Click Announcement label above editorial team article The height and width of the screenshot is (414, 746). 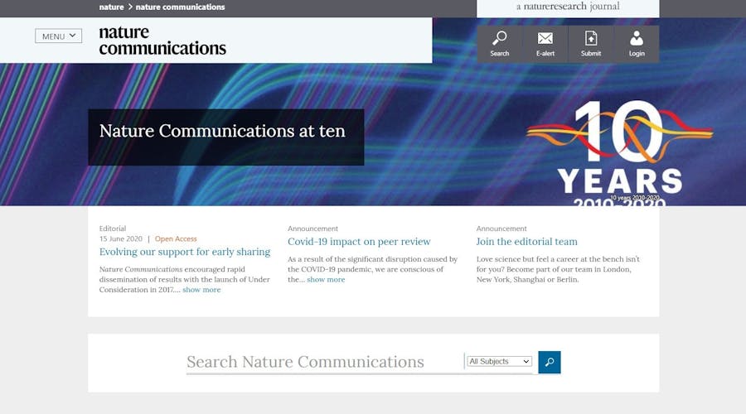click(501, 229)
